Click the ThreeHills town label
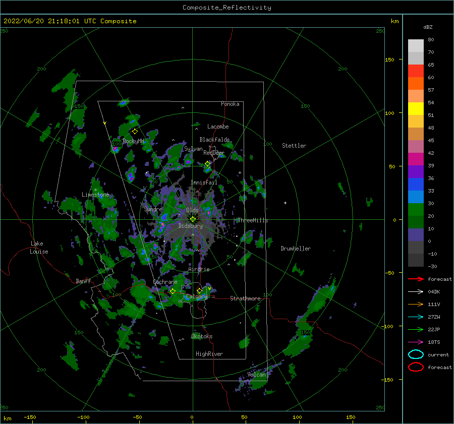This screenshot has height=424, width=454. (253, 220)
